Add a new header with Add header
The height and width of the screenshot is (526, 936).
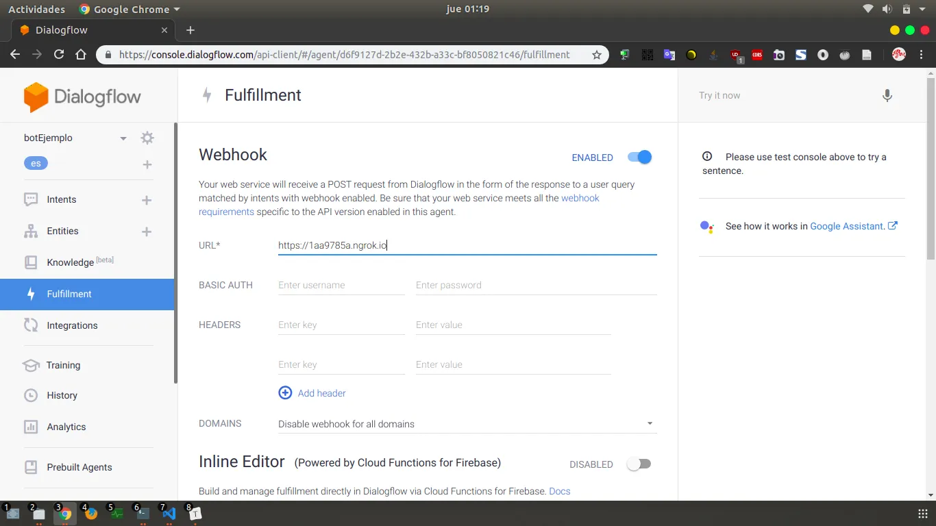(312, 392)
